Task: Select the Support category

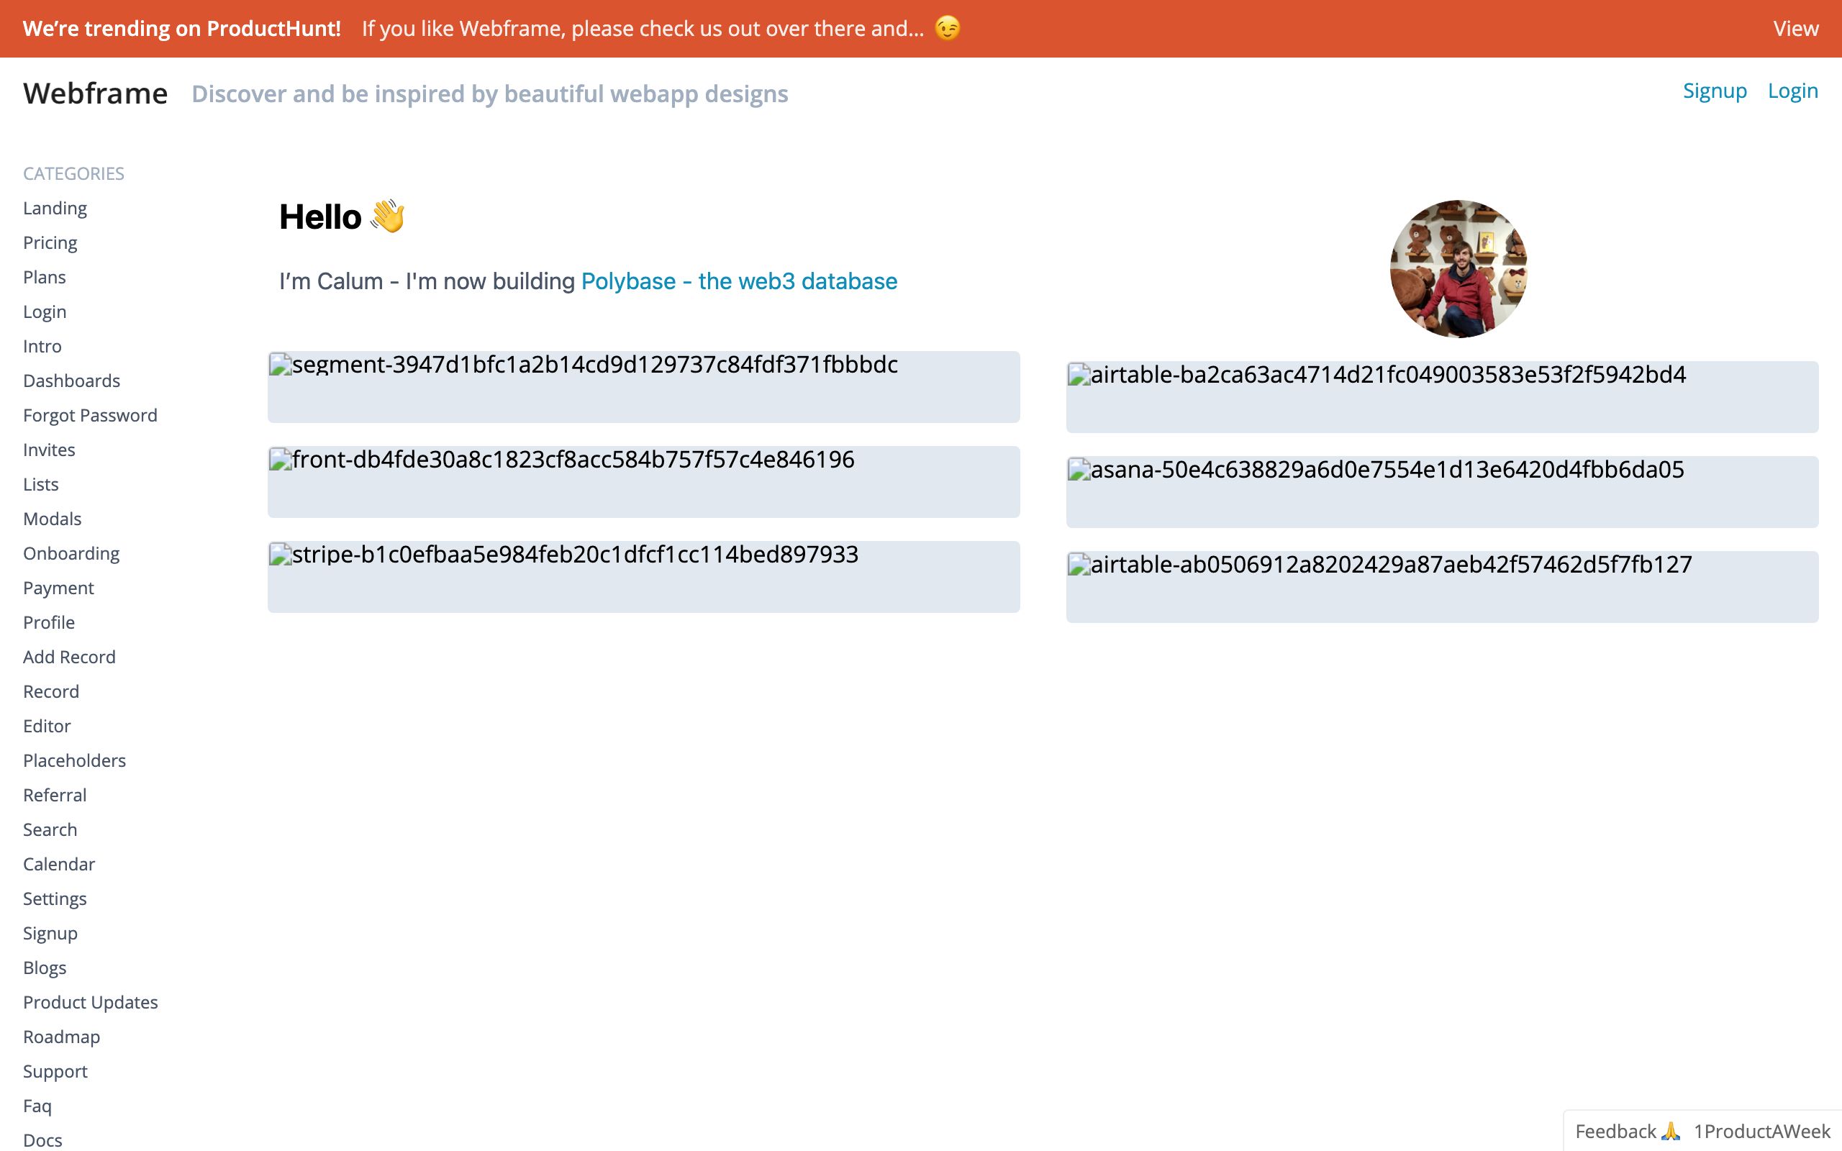Action: click(x=55, y=1071)
